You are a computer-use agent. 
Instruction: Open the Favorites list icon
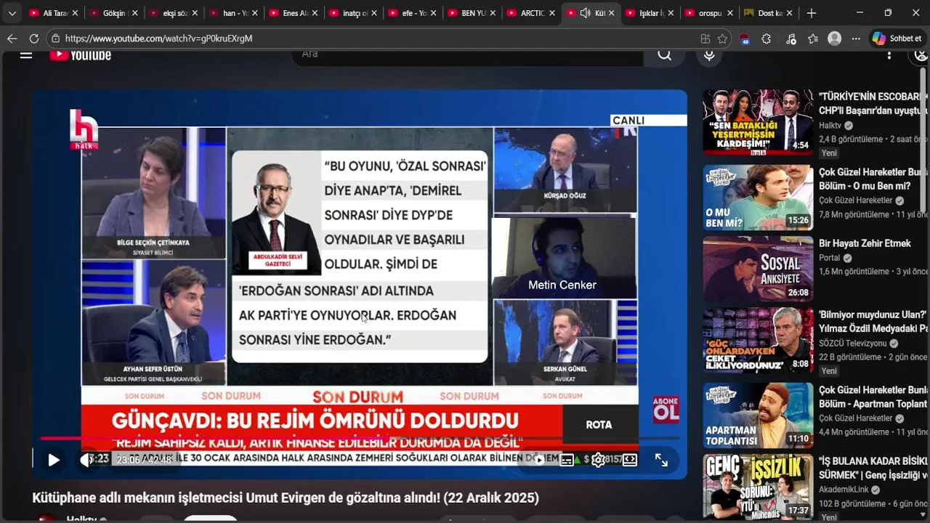(x=813, y=38)
